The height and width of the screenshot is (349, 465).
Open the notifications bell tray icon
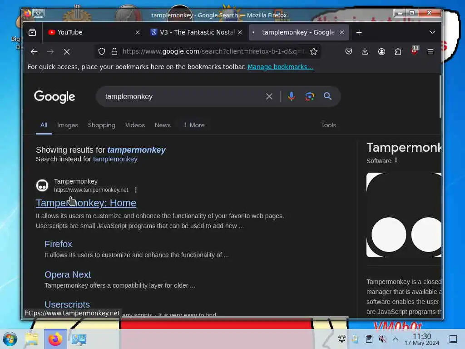click(342, 339)
